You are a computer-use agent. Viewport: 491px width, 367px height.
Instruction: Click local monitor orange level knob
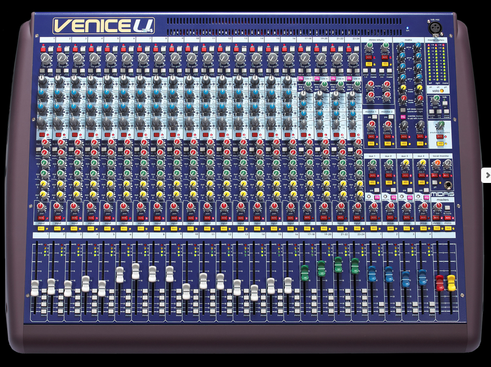436,164
